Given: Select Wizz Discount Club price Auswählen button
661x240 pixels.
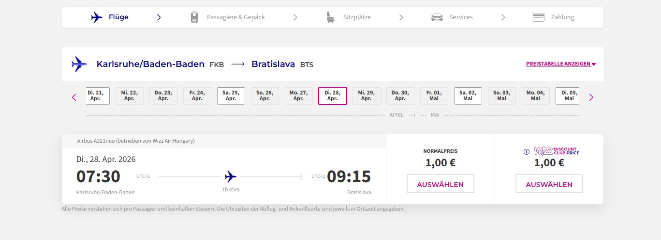Looking at the screenshot, I should point(549,184).
